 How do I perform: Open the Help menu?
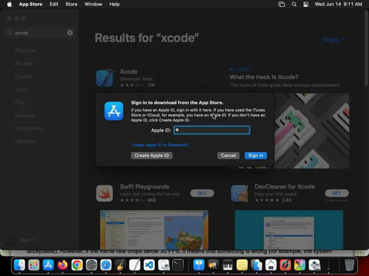point(114,4)
